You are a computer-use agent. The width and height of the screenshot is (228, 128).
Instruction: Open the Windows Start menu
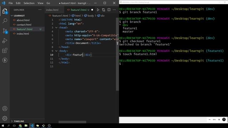pos(3,126)
